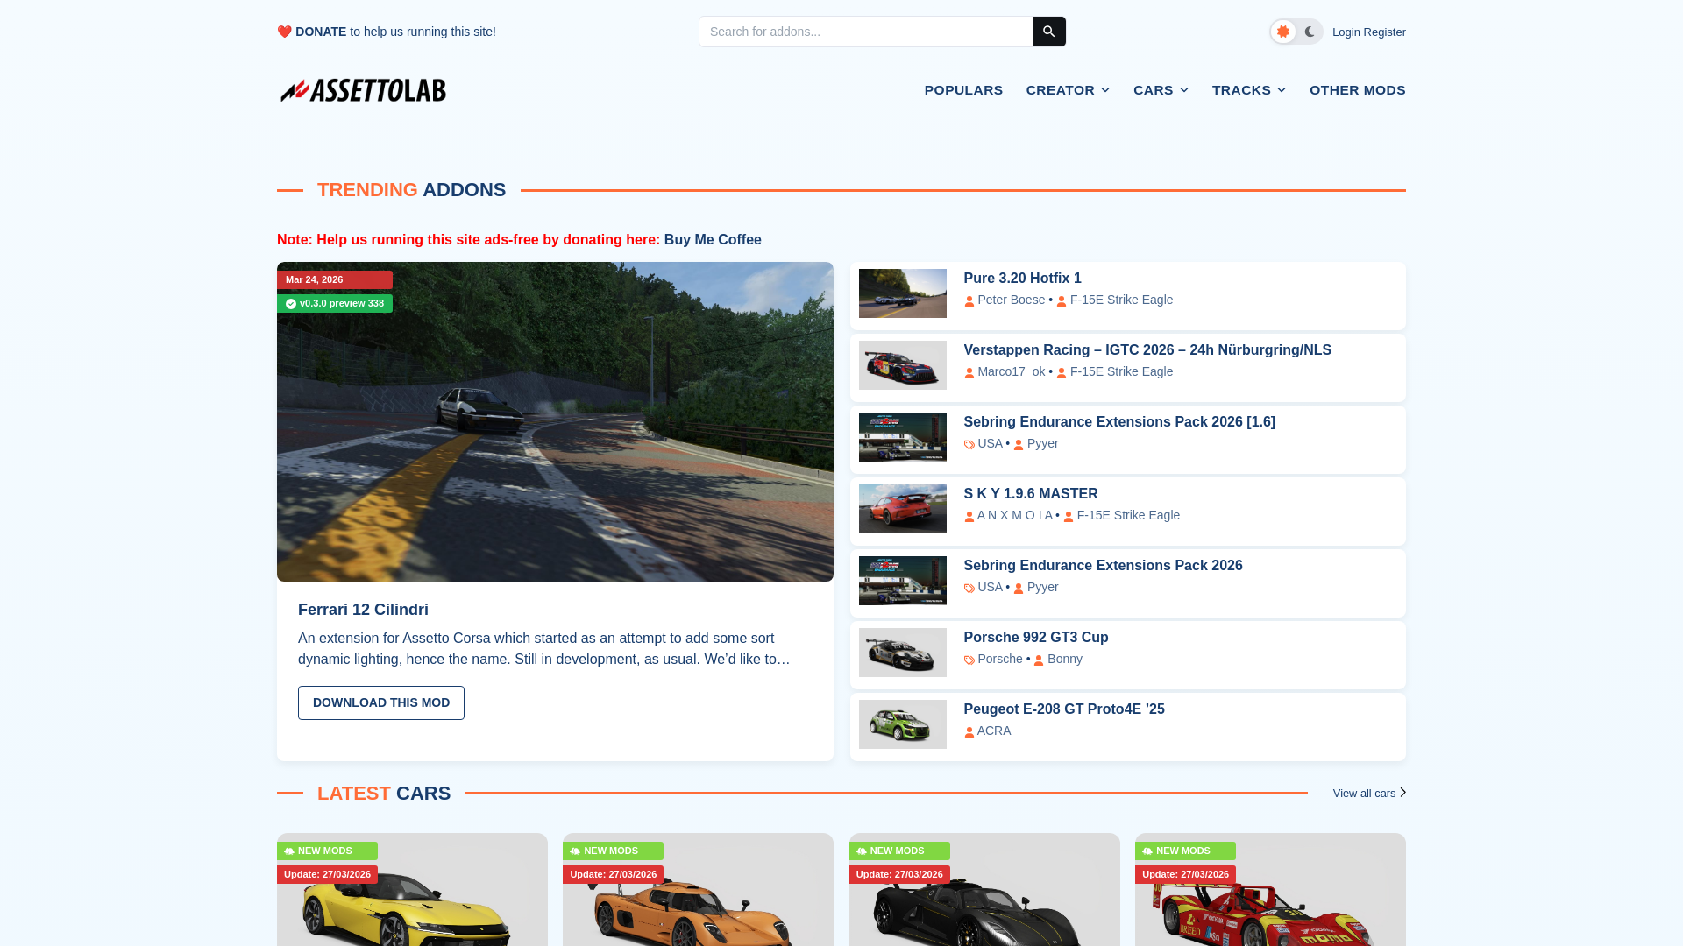Click the red heart donate icon
This screenshot has height=946, width=1683.
(x=284, y=32)
